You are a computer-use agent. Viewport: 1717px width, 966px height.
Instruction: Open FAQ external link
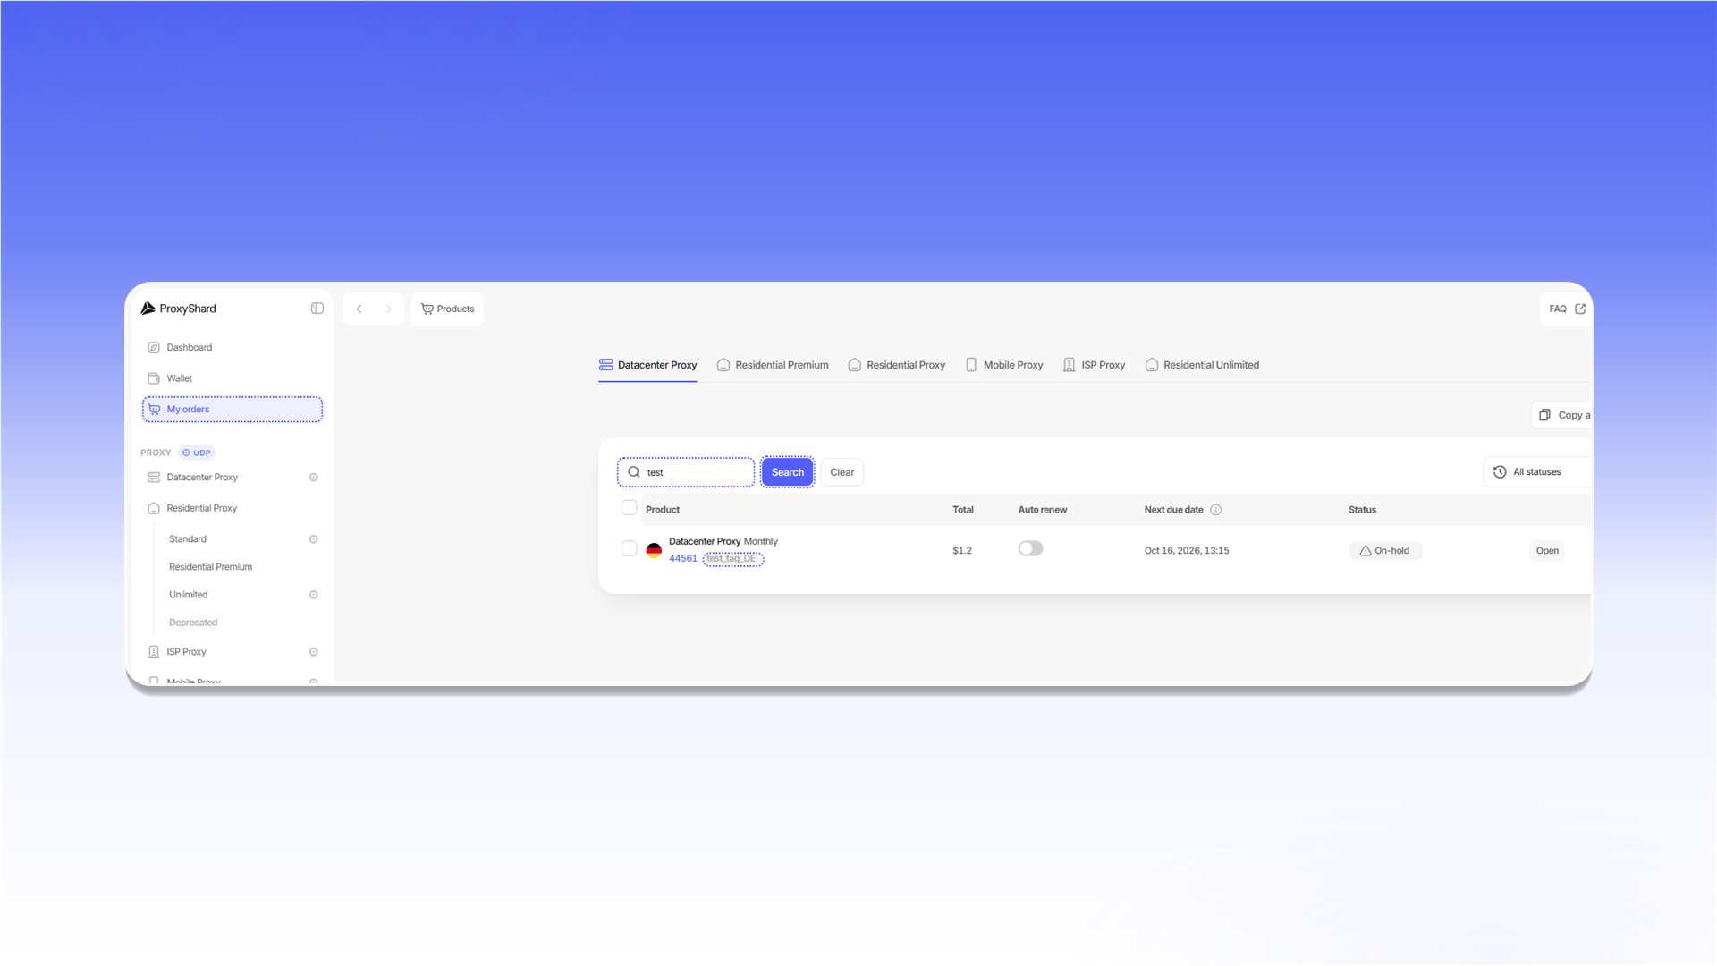pos(1567,309)
